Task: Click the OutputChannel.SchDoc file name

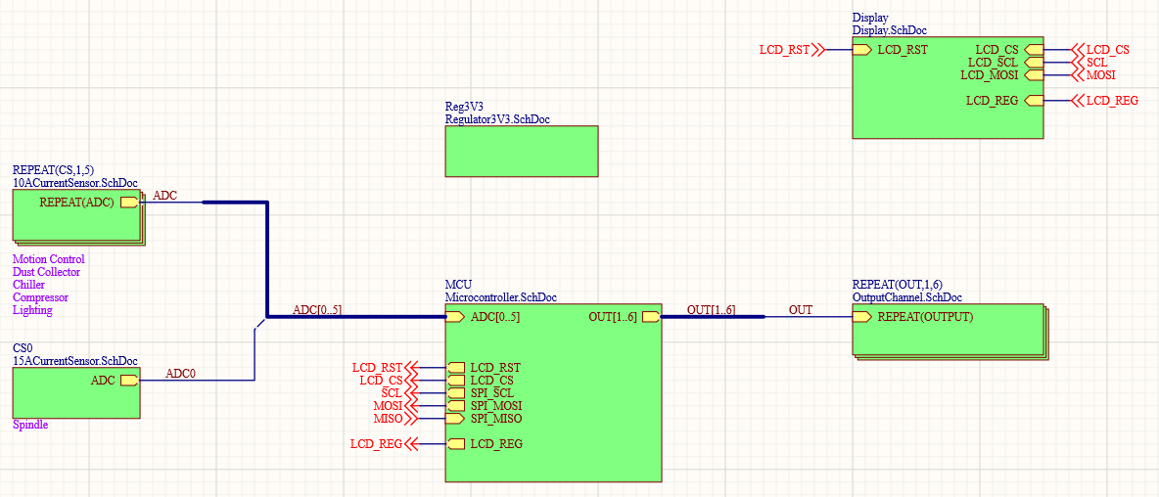Action: [907, 296]
